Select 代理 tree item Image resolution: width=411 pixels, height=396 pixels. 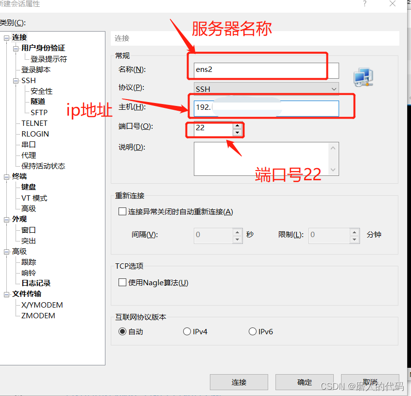click(x=28, y=155)
